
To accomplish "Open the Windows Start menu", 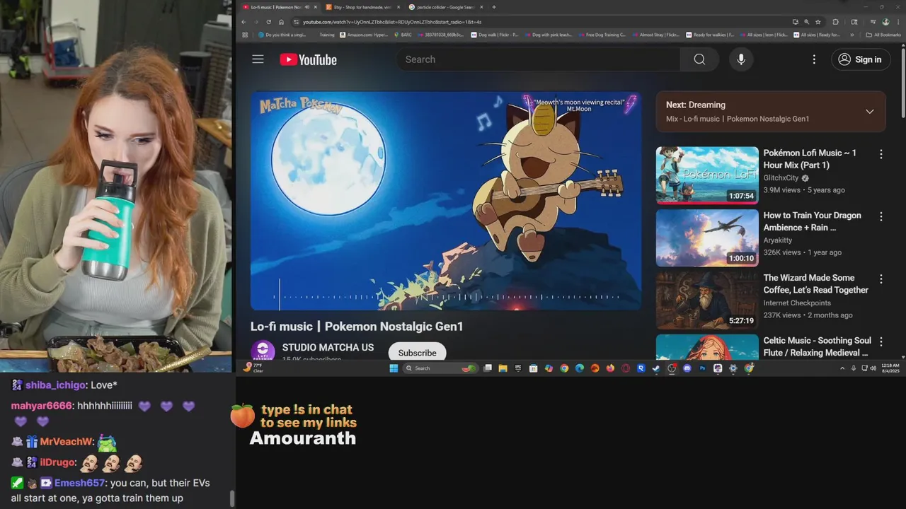I will (x=394, y=368).
